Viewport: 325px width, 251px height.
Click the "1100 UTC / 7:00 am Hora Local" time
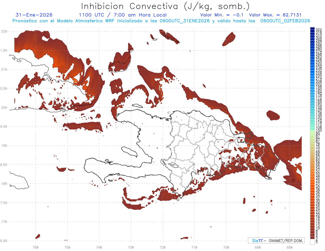point(123,15)
